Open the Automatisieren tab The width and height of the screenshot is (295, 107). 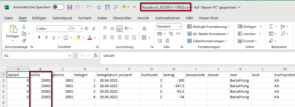[167, 18]
